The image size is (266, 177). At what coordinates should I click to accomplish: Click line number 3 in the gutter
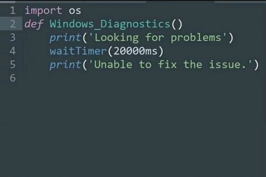coord(12,37)
